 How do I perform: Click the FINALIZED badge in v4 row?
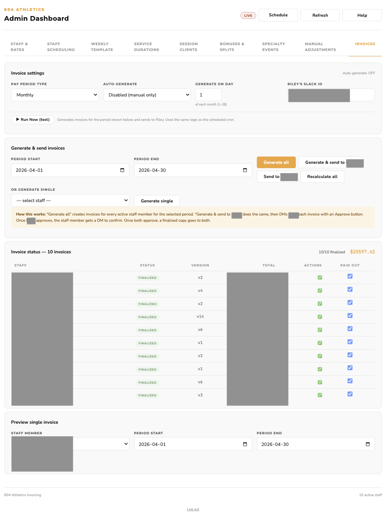(x=148, y=291)
